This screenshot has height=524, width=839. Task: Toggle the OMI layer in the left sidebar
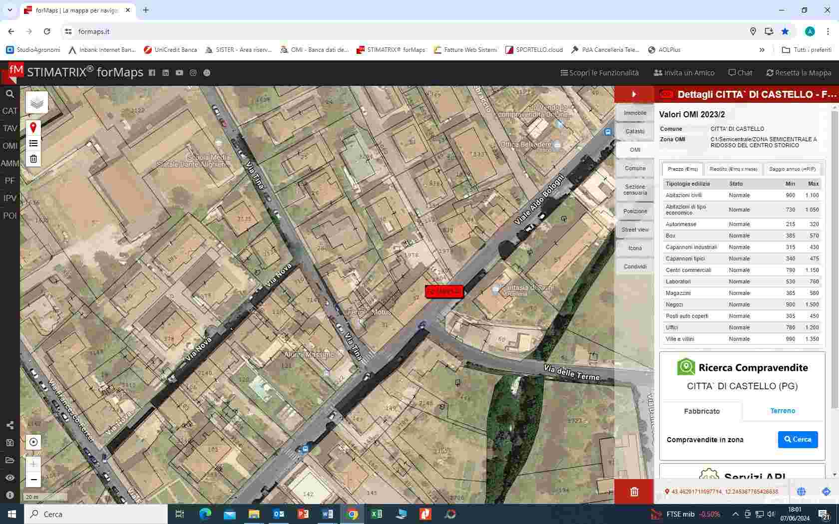(9, 146)
